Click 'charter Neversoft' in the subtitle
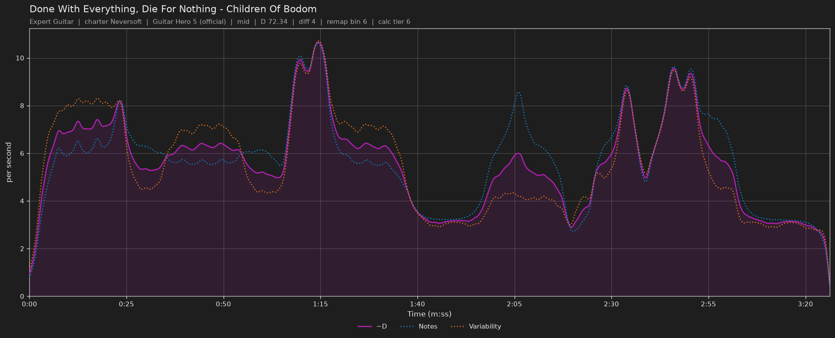The height and width of the screenshot is (338, 835). [x=113, y=22]
